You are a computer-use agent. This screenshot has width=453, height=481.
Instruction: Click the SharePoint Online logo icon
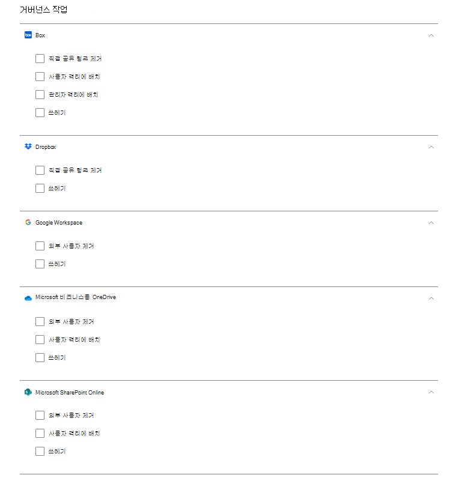click(x=28, y=393)
